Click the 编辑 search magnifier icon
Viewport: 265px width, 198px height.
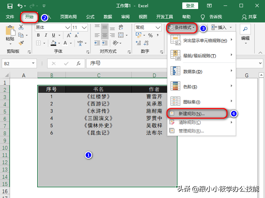coord(245,29)
